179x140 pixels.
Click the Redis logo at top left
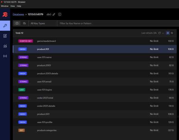(x=5, y=14)
